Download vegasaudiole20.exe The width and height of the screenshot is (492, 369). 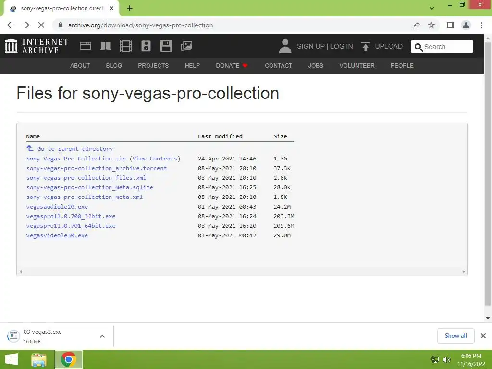pos(57,207)
